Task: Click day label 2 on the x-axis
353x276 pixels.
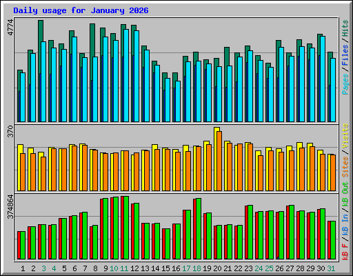Action: click(33, 268)
